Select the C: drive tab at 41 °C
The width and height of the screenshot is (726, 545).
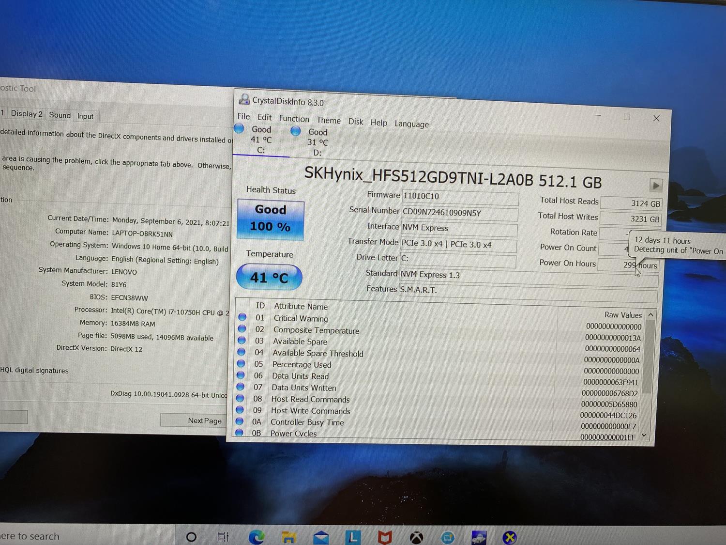tap(261, 140)
